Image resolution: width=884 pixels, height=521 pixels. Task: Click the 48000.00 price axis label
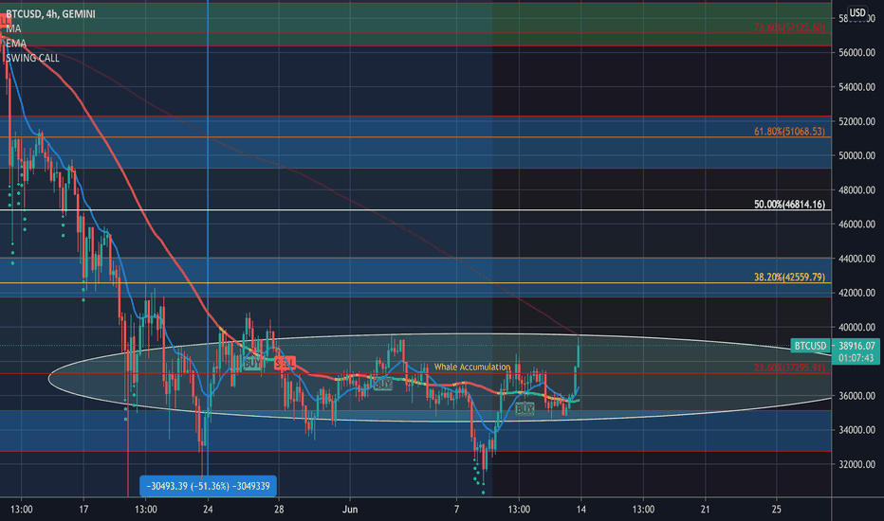[x=856, y=189]
